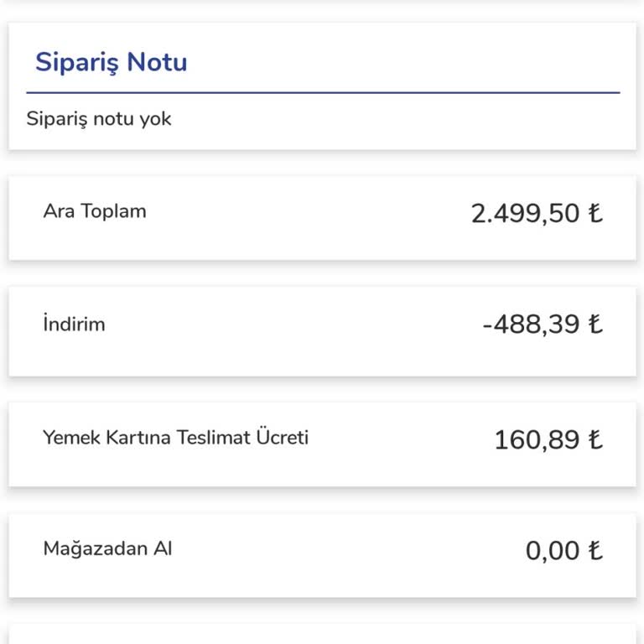Open the partially visible card at bottom
The width and height of the screenshot is (644, 644).
(x=323, y=634)
